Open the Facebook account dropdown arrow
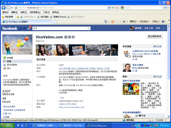This screenshot has height=128, width=171. 164,29
